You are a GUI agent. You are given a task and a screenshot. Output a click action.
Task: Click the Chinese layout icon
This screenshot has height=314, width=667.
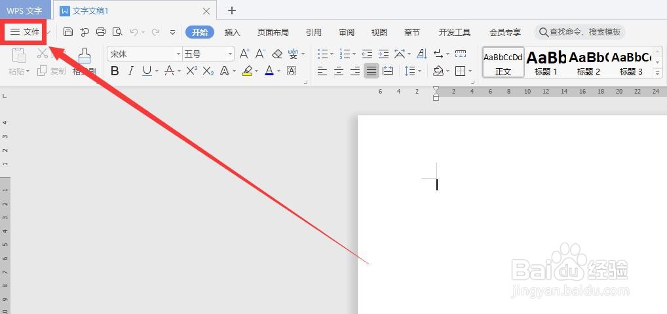[400, 54]
